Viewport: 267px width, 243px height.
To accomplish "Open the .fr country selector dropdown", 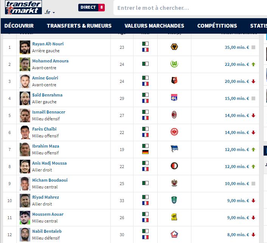I will (50, 12).
